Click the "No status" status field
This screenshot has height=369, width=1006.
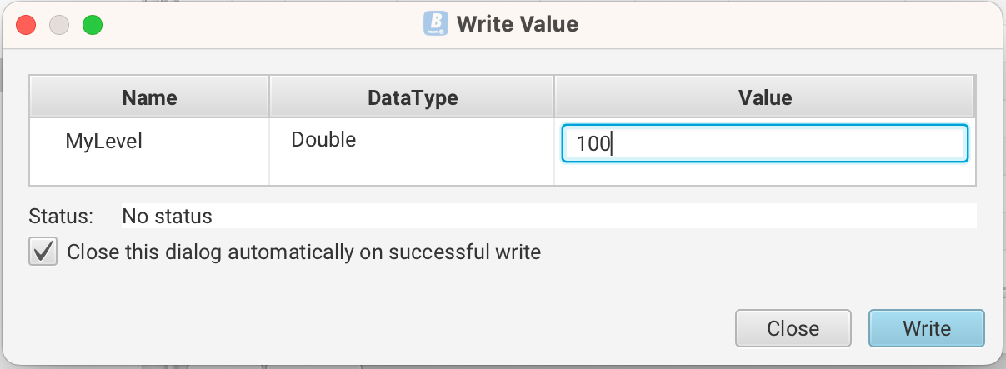(548, 217)
